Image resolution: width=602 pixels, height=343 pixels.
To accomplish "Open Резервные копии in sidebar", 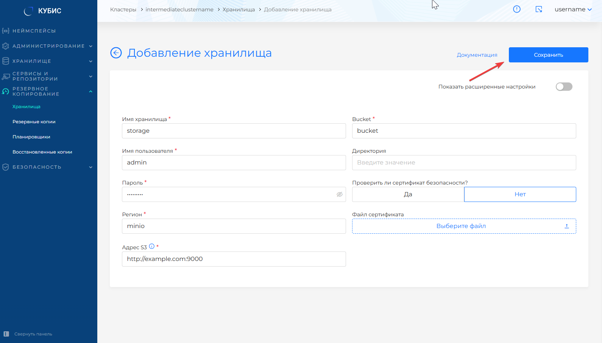I will (x=34, y=122).
